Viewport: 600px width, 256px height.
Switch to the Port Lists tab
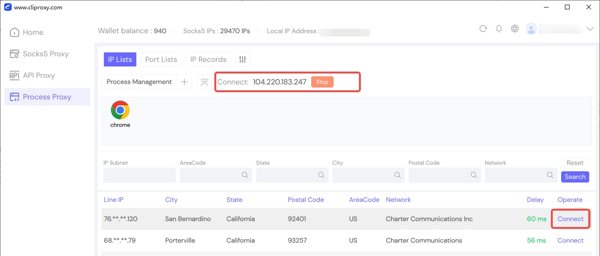161,59
